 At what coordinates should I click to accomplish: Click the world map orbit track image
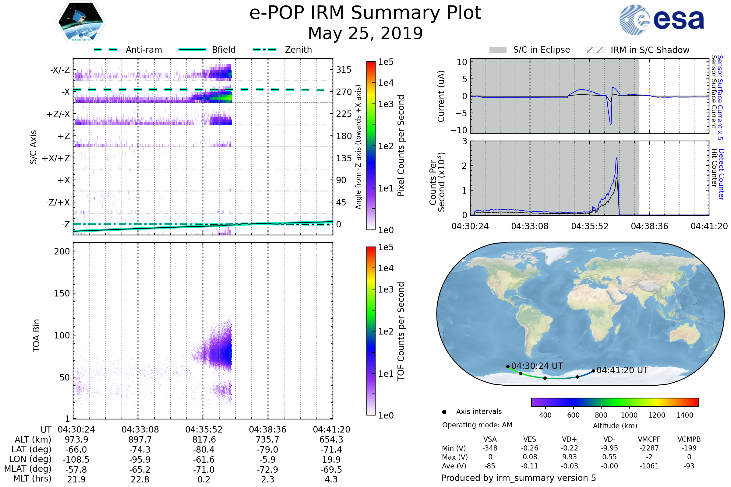point(580,314)
